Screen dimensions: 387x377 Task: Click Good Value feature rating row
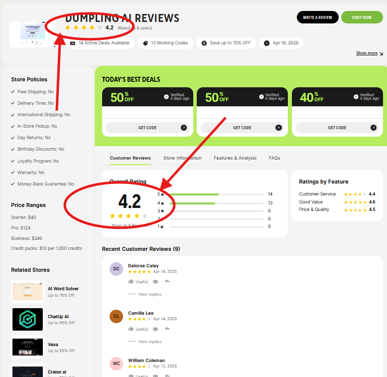coord(337,202)
